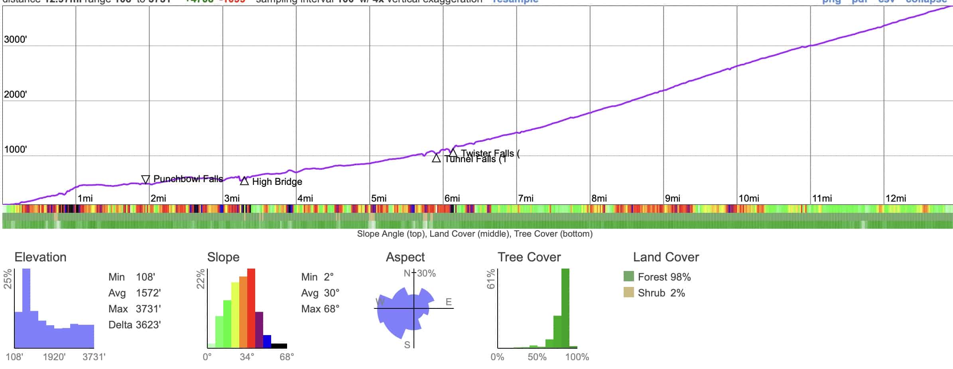Screen dimensions: 953x369
Task: Download the profile as png
Action: [x=831, y=2]
